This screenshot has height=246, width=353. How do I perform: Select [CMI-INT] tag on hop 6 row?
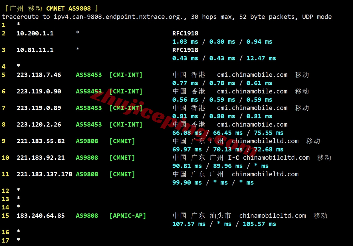(126, 91)
